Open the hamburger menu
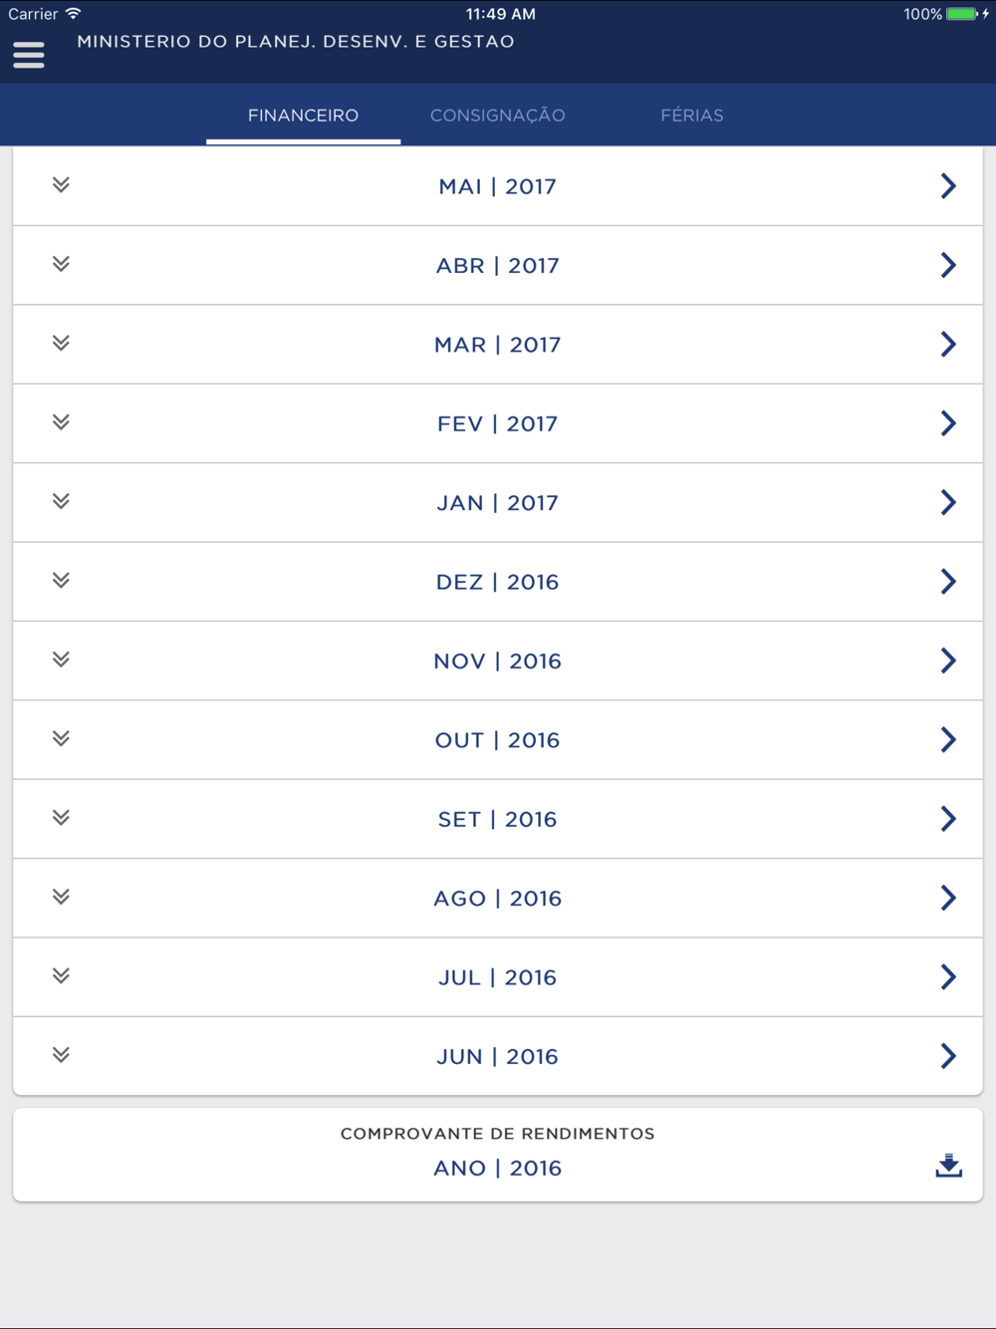The image size is (996, 1329). [x=29, y=55]
